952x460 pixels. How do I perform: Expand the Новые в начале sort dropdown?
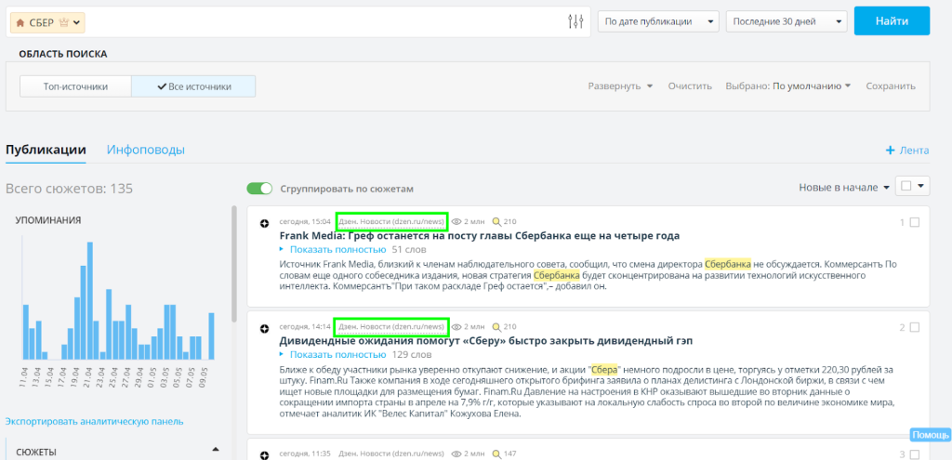click(843, 188)
